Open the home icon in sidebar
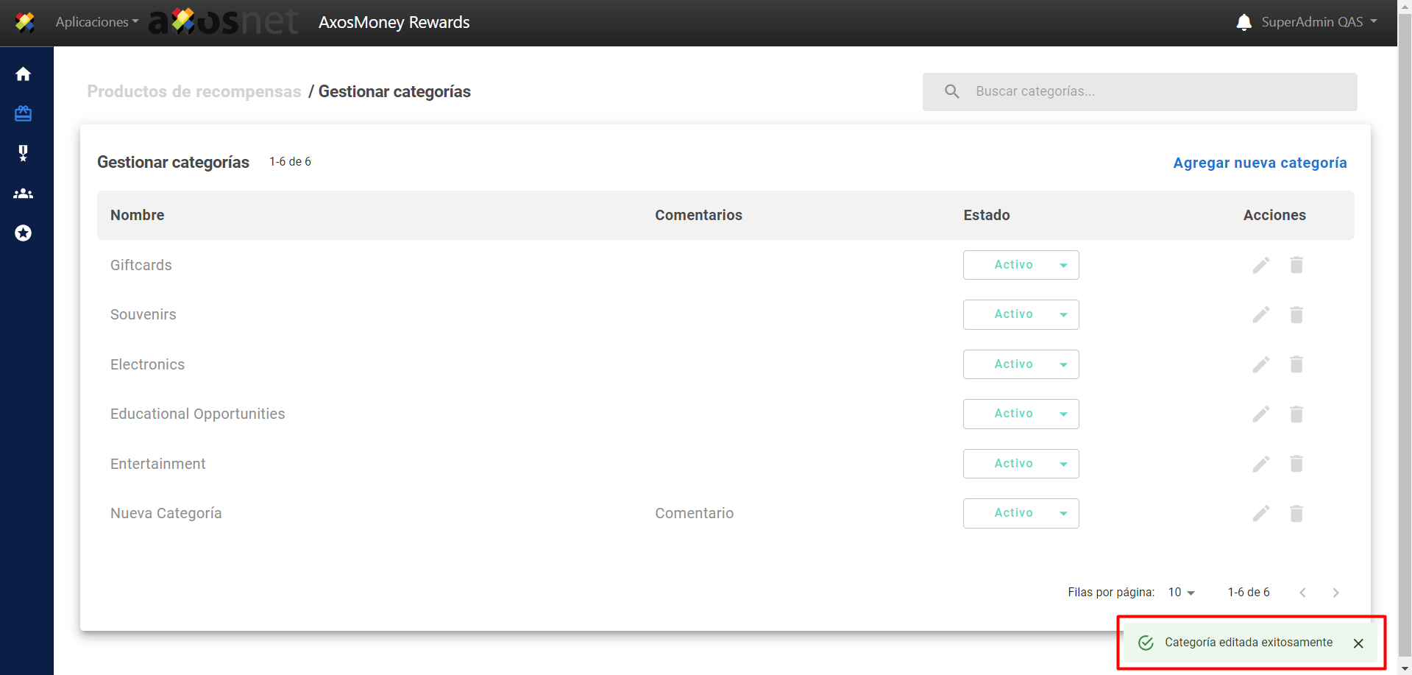 coord(24,74)
